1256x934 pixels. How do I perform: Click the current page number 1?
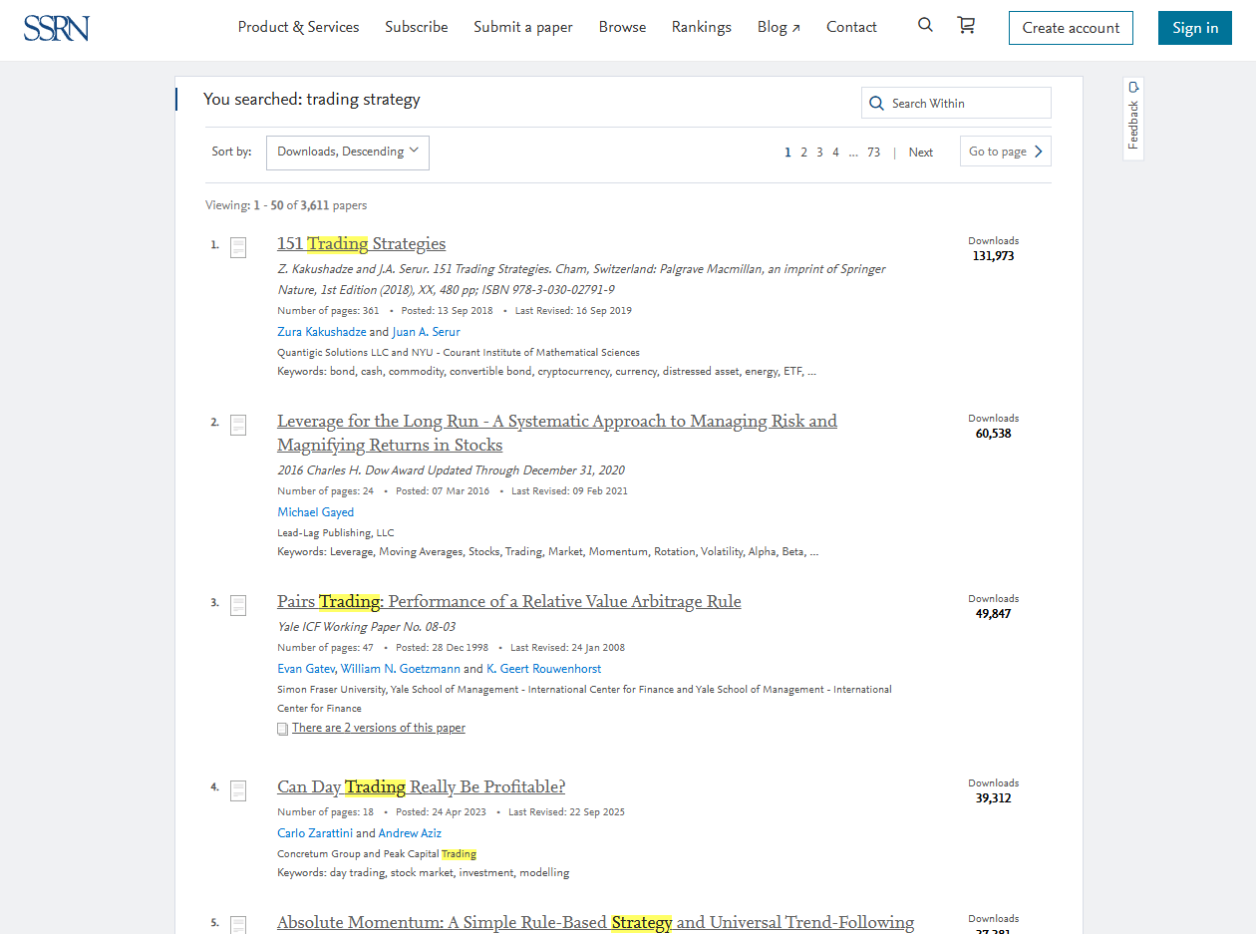point(787,153)
